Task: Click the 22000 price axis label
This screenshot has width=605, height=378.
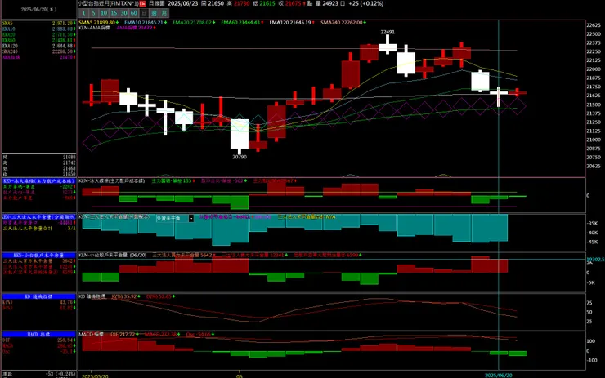Action: click(594, 69)
